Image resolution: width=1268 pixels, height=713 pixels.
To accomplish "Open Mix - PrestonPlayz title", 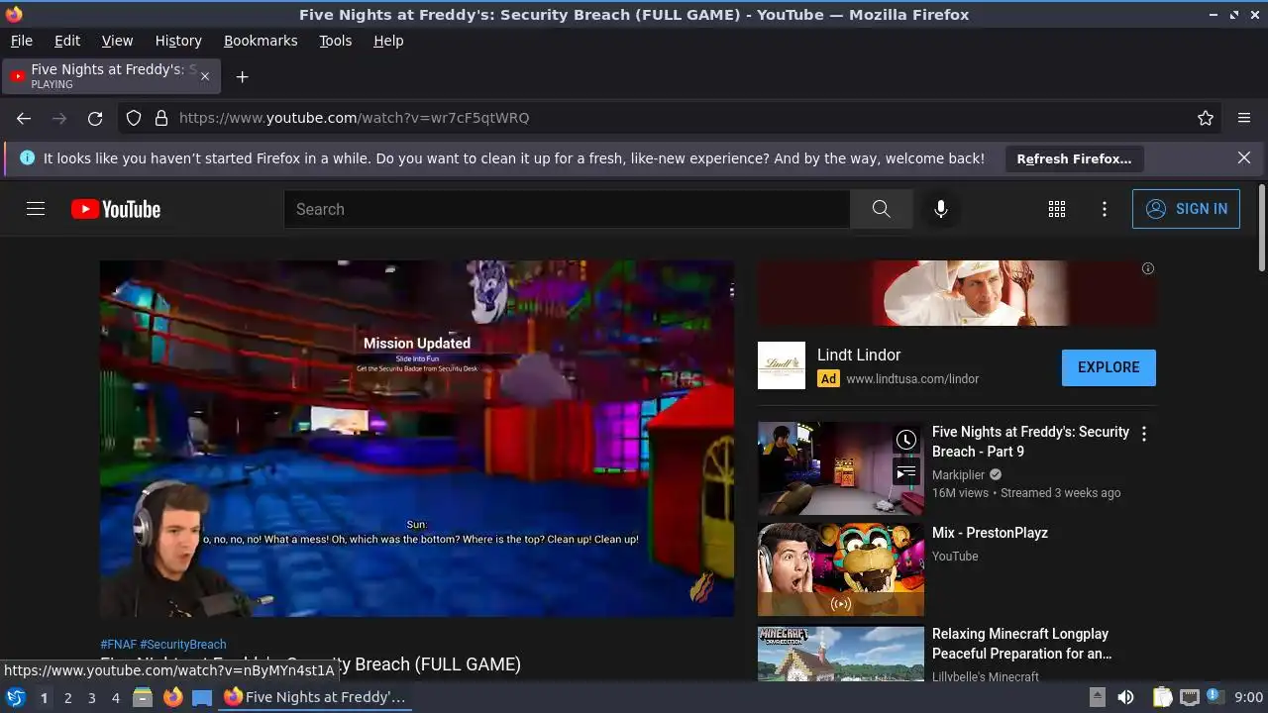I will 990,533.
